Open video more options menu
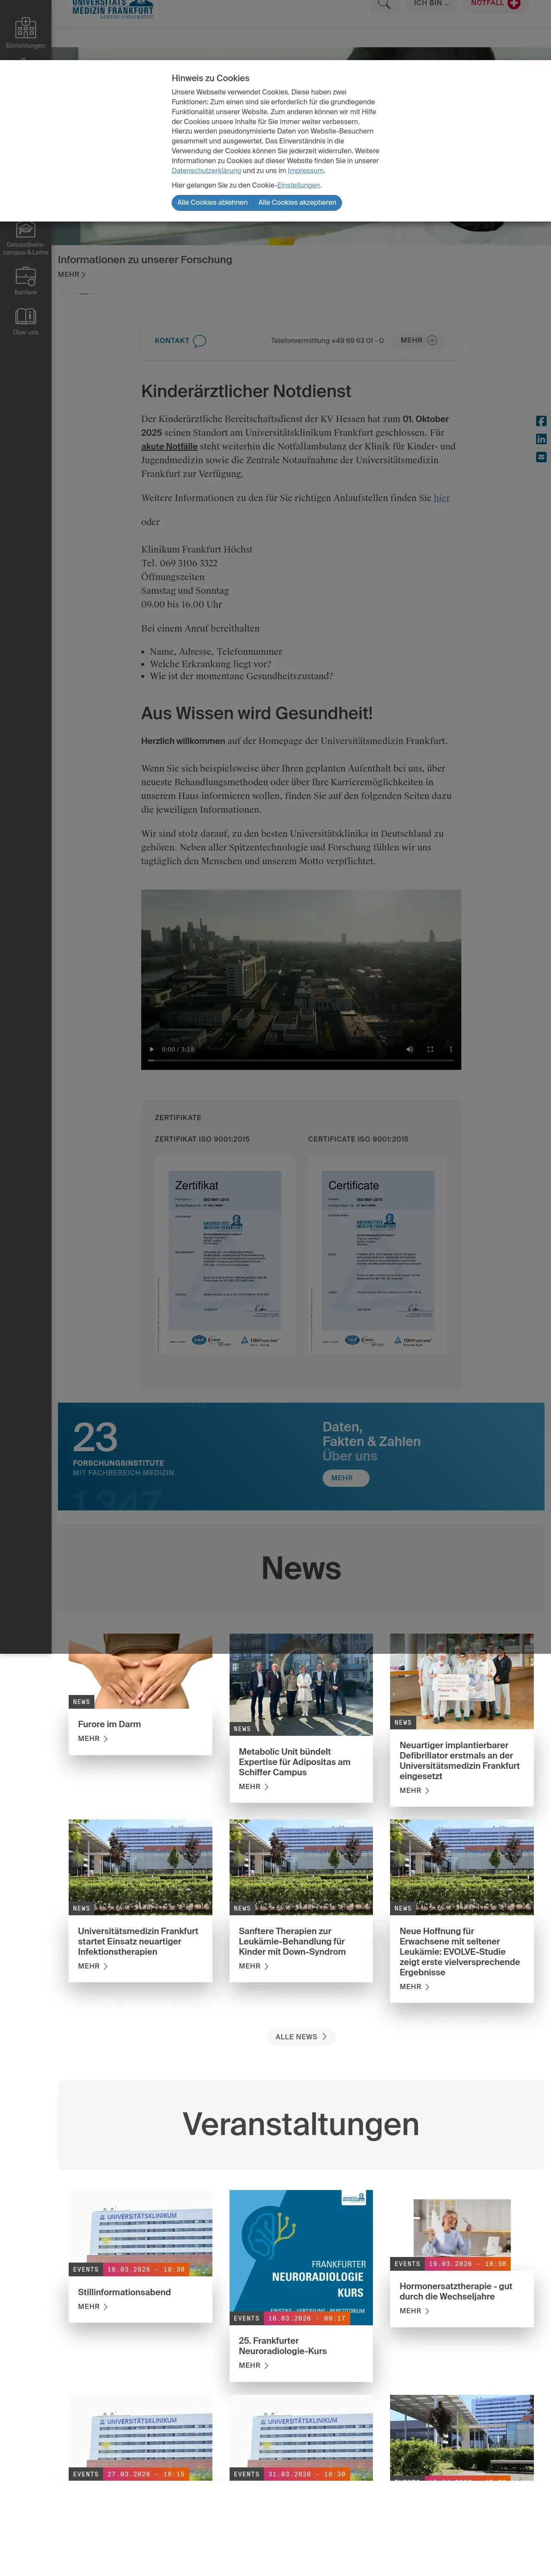 pyautogui.click(x=450, y=1049)
